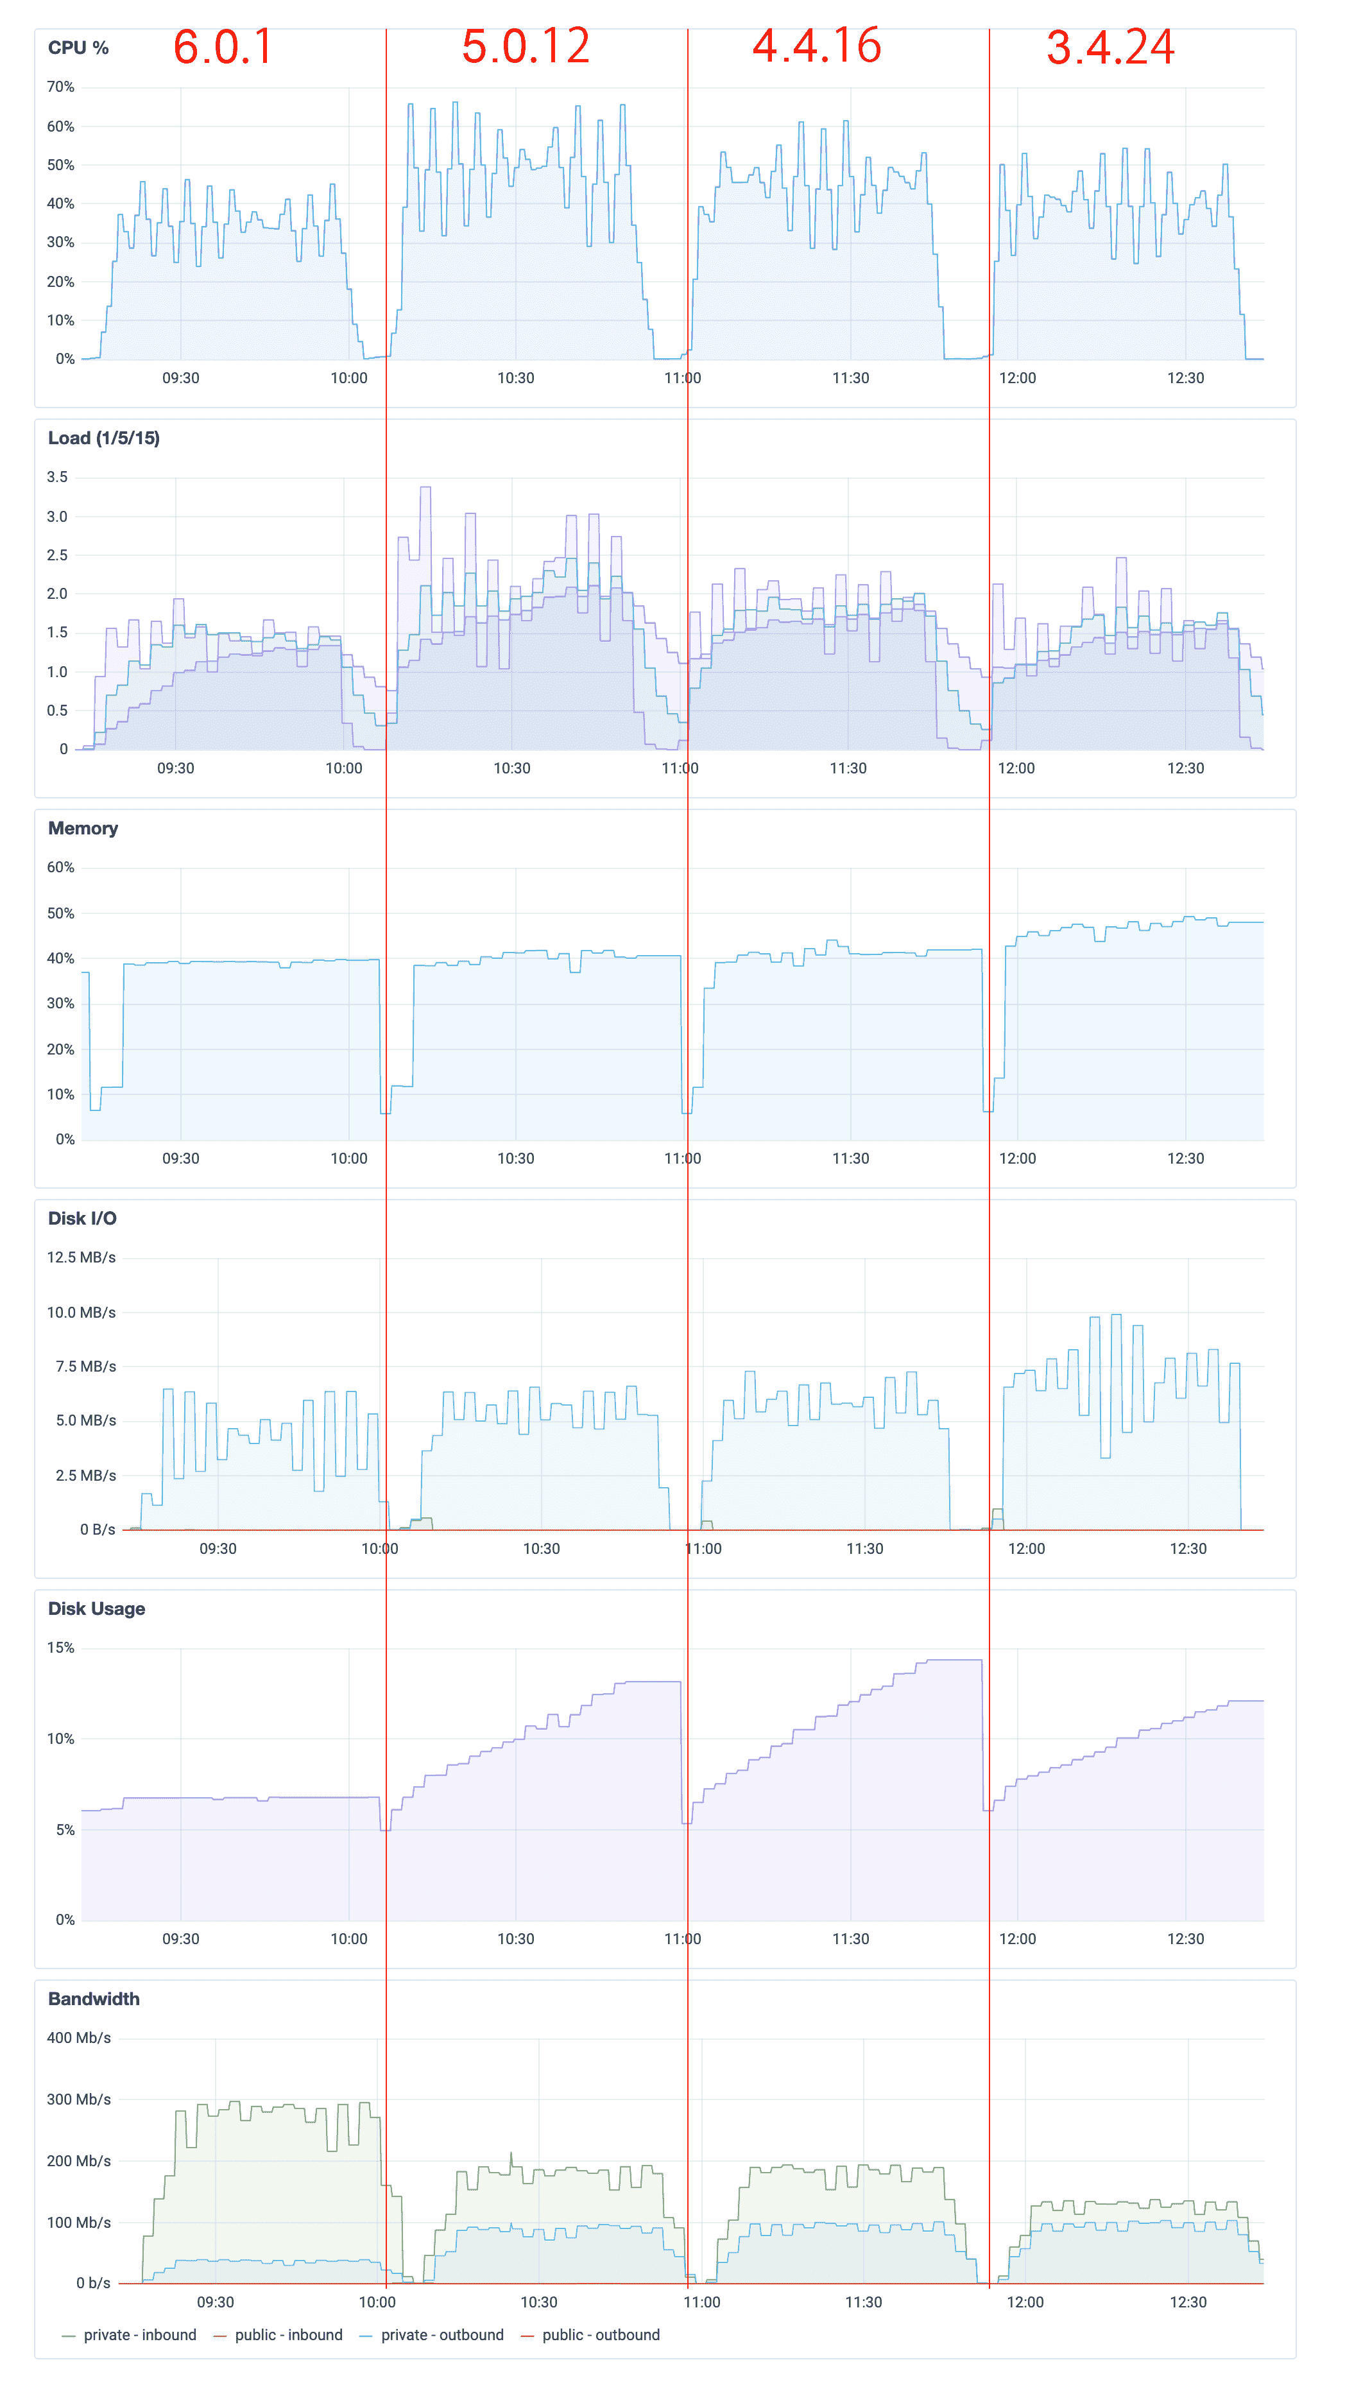This screenshot has height=2387, width=1345.
Task: Click the Disk I/O panel title
Action: pyautogui.click(x=81, y=1218)
